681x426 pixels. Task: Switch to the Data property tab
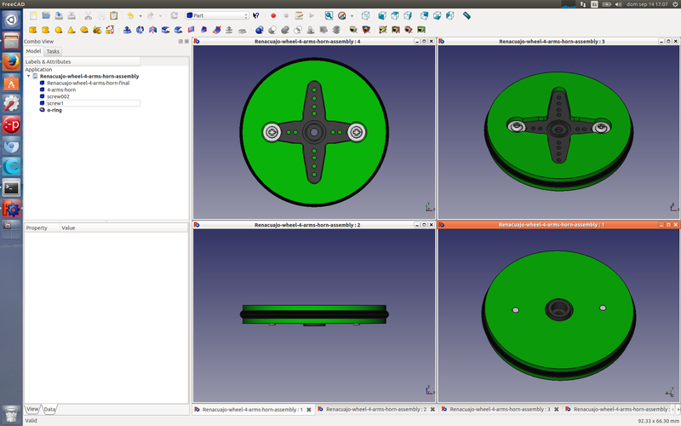[50, 410]
